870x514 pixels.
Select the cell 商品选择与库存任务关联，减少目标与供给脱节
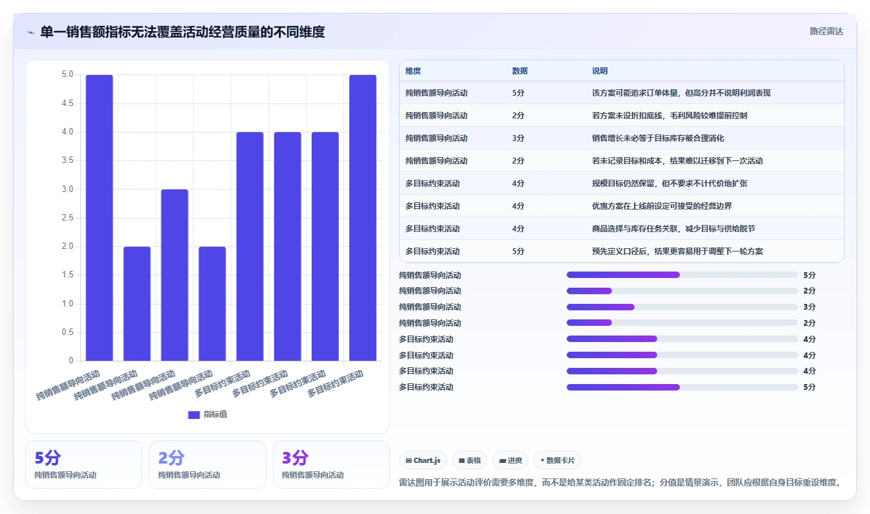(x=673, y=229)
